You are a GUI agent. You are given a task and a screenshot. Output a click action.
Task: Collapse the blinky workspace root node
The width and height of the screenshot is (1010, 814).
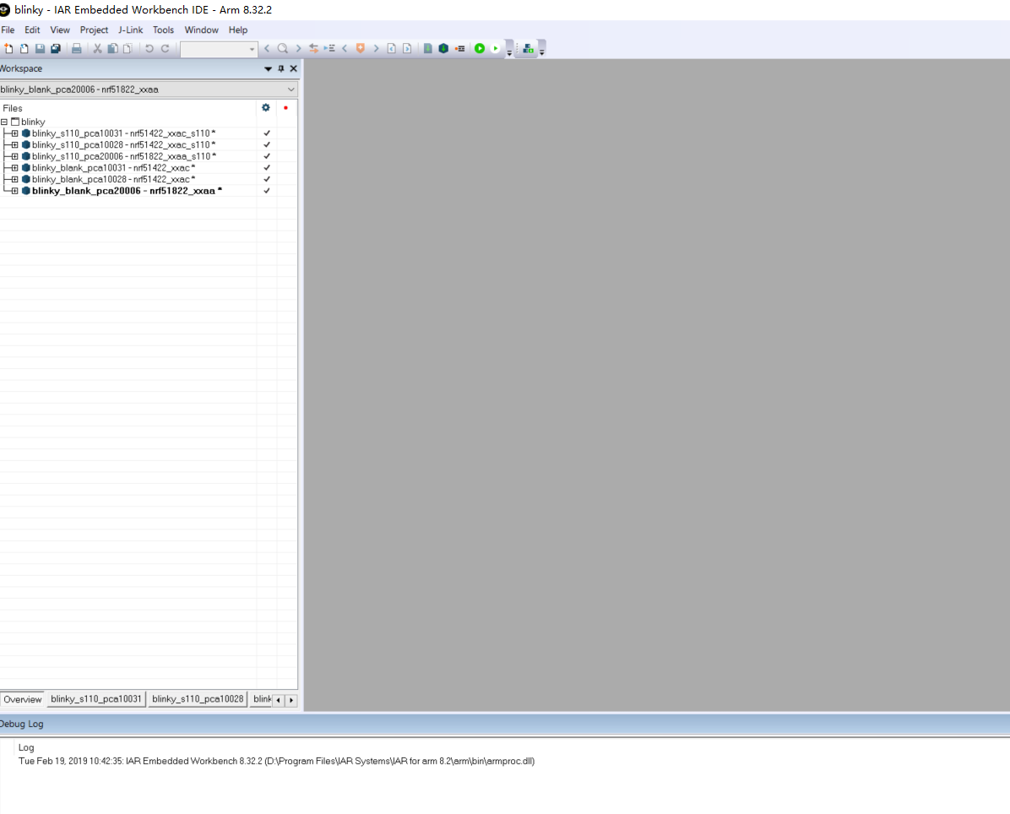click(x=4, y=122)
